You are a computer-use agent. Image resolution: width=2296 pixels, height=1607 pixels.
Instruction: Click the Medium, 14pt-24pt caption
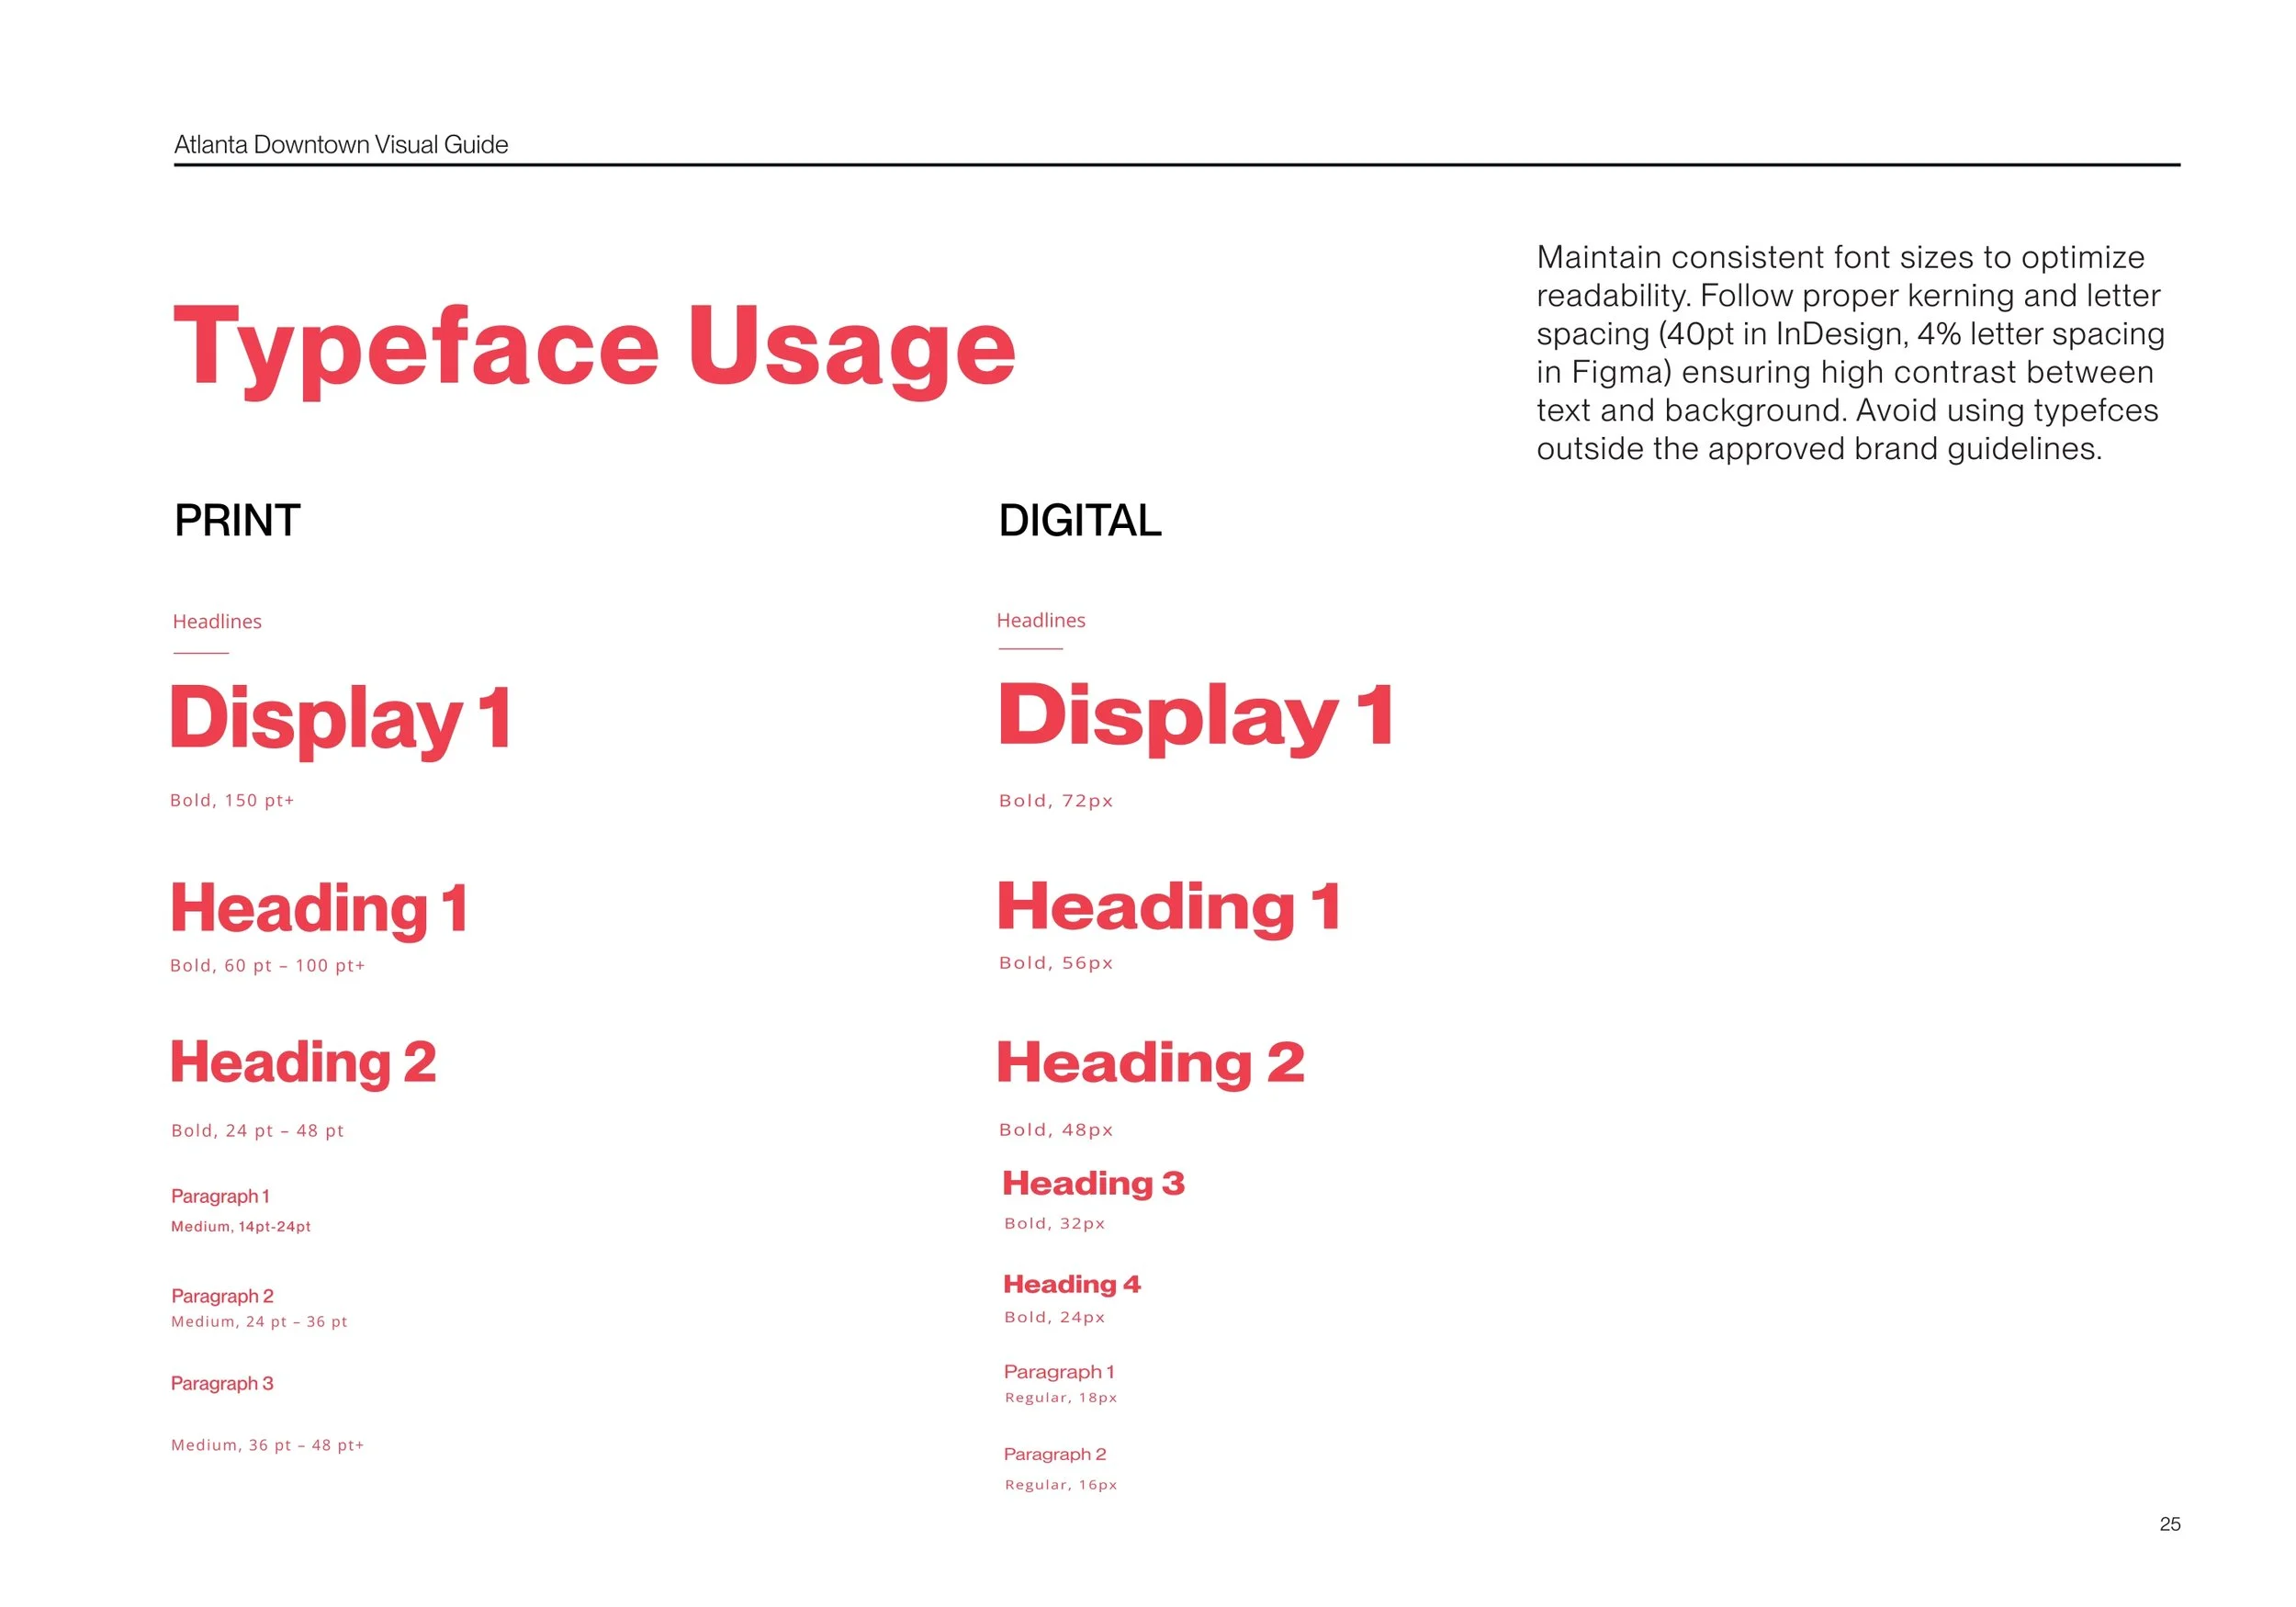click(x=241, y=1227)
